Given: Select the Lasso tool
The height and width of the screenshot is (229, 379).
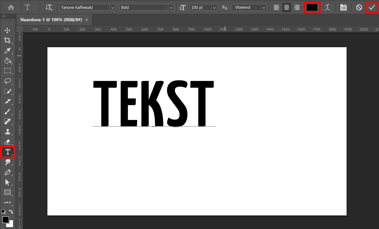Looking at the screenshot, I should [8, 81].
